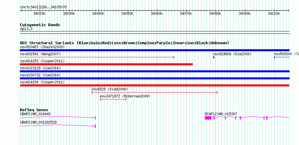The height and width of the screenshot is (145, 299).
Task: Click the nsv614153 (Cooper2011) red bar
Action: [106, 64]
